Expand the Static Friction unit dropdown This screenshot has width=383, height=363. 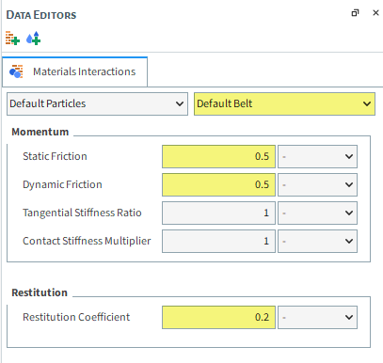point(317,156)
